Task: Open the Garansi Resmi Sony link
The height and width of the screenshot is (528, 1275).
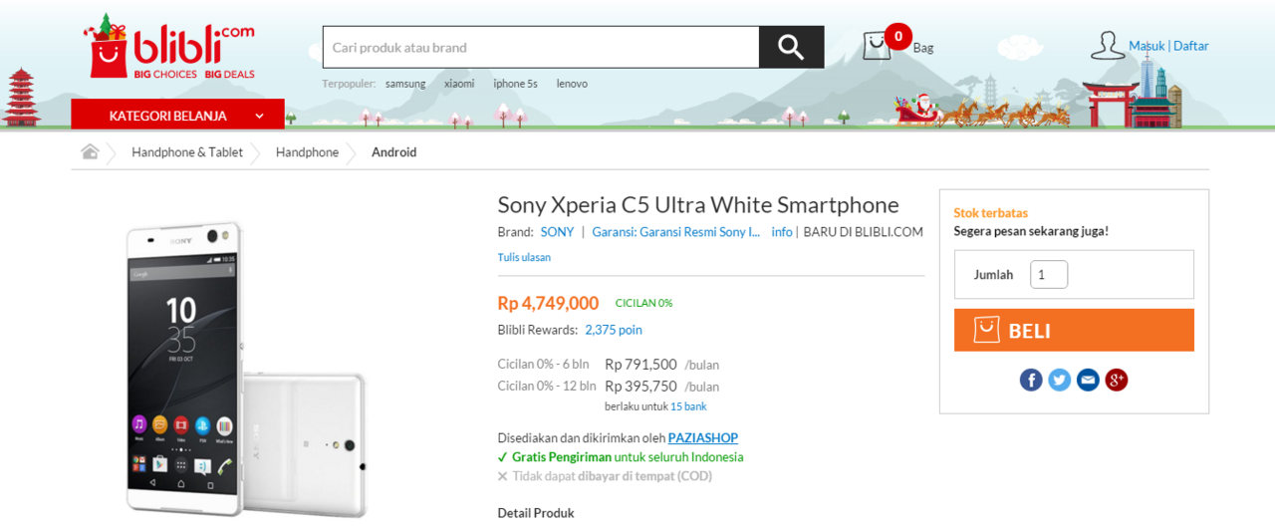Action: coord(676,232)
